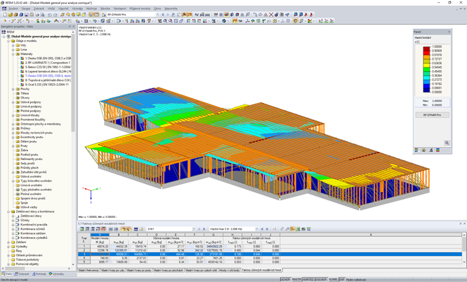Click the navigator vertical scrollbar

click(x=74, y=84)
